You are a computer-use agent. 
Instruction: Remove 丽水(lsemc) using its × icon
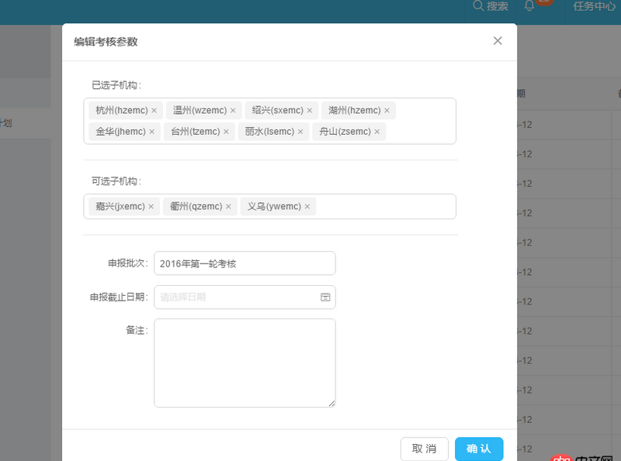coord(302,132)
